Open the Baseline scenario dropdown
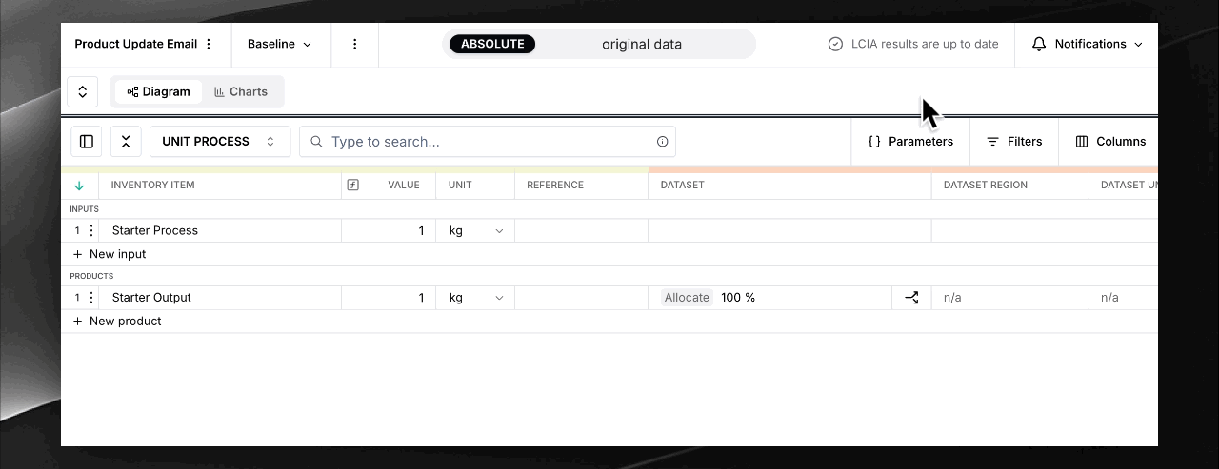This screenshot has width=1219, height=469. pos(279,44)
